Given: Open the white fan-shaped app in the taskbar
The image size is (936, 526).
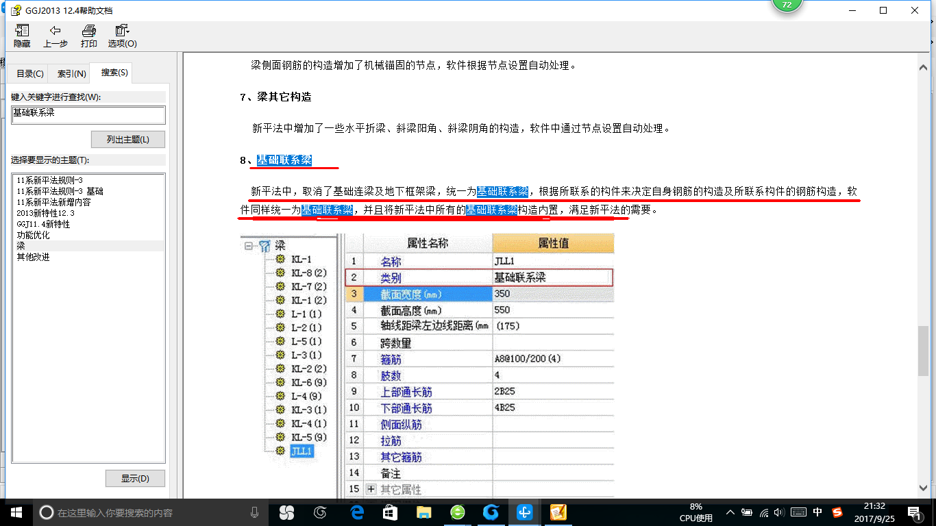Looking at the screenshot, I should tap(286, 512).
